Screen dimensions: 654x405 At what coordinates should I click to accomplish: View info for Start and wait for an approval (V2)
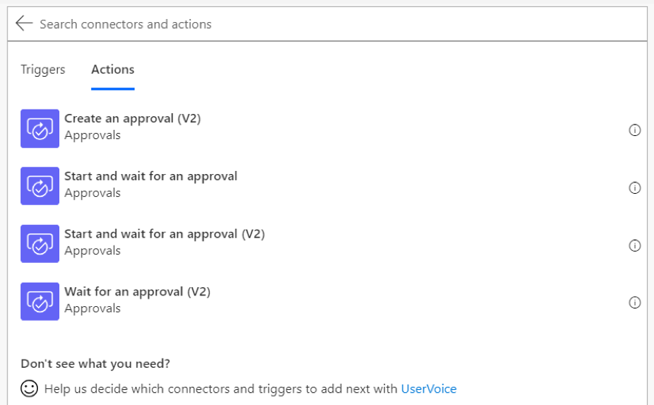point(634,245)
